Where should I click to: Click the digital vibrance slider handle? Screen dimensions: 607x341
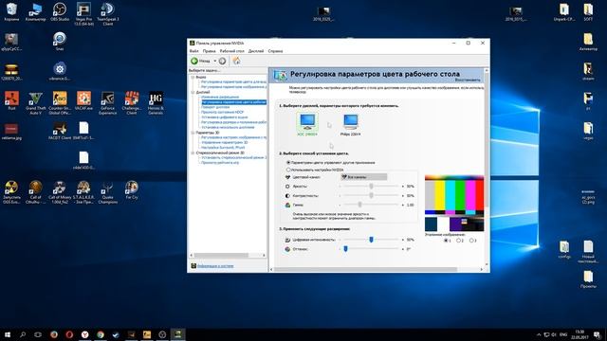371,240
